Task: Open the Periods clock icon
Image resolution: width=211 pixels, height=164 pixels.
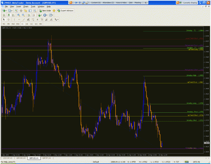Action: pos(45,15)
